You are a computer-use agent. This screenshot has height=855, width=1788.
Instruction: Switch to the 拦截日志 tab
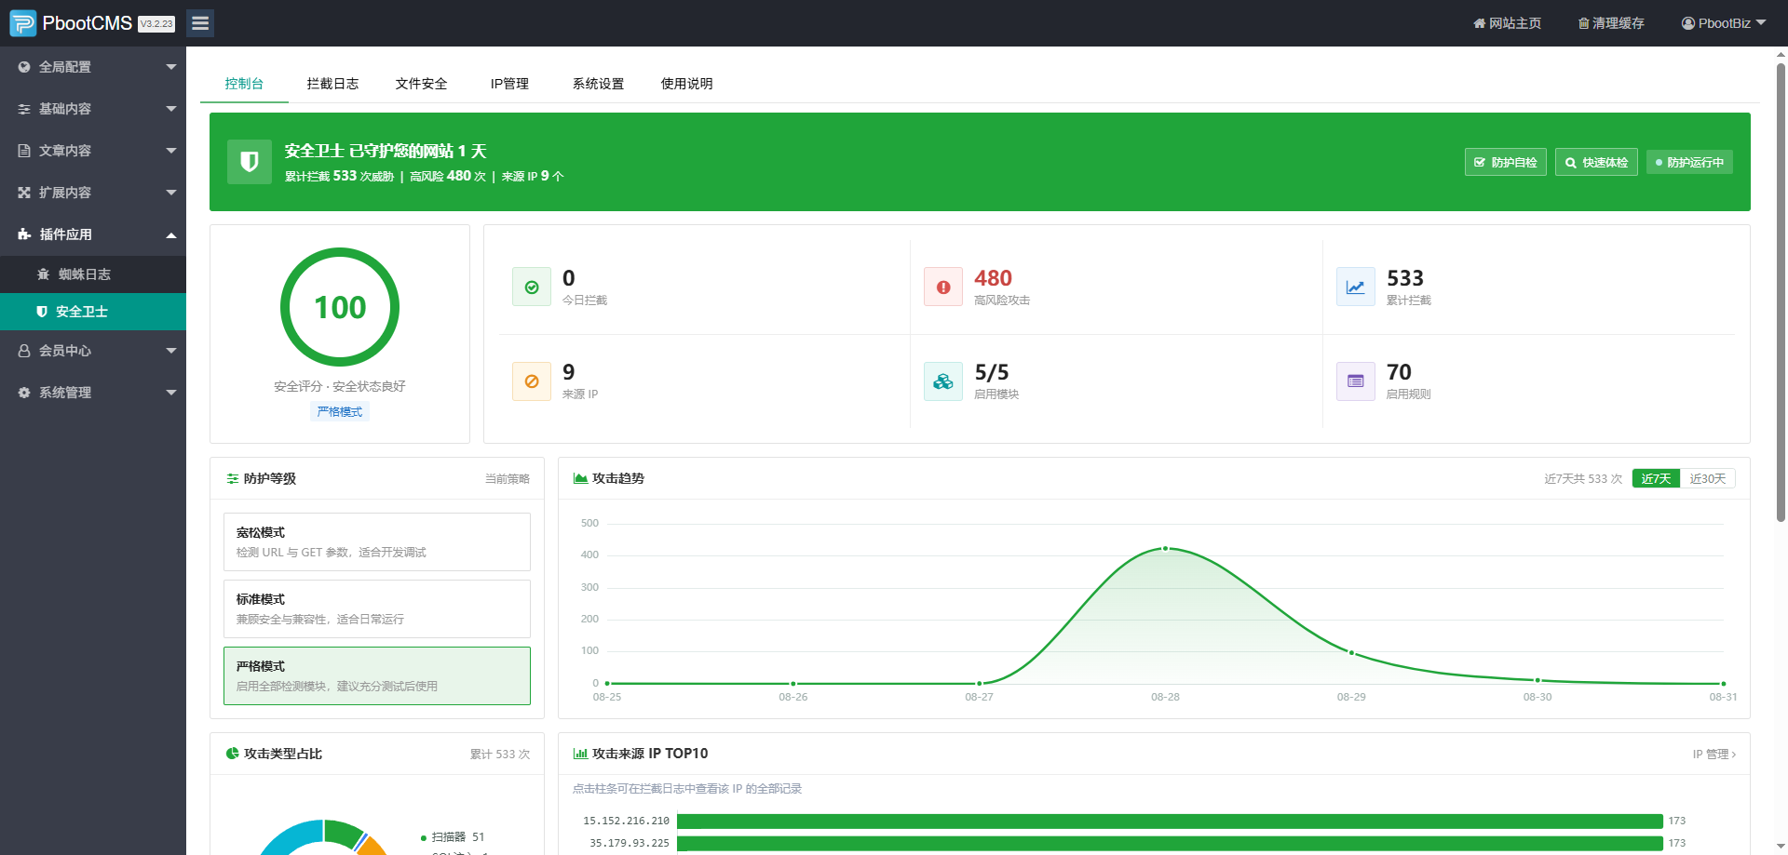[332, 84]
